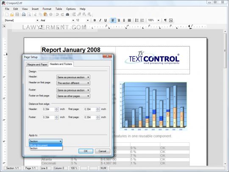
Task: Click the Header distance spinner arrows
Action: (x=56, y=109)
